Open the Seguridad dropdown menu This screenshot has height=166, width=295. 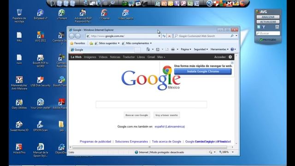(201, 49)
